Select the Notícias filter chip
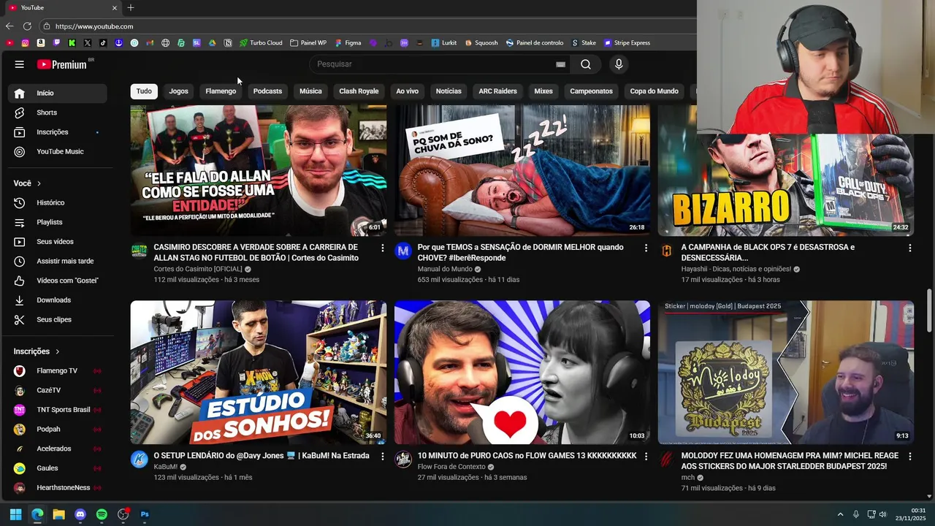The width and height of the screenshot is (935, 526). click(449, 91)
